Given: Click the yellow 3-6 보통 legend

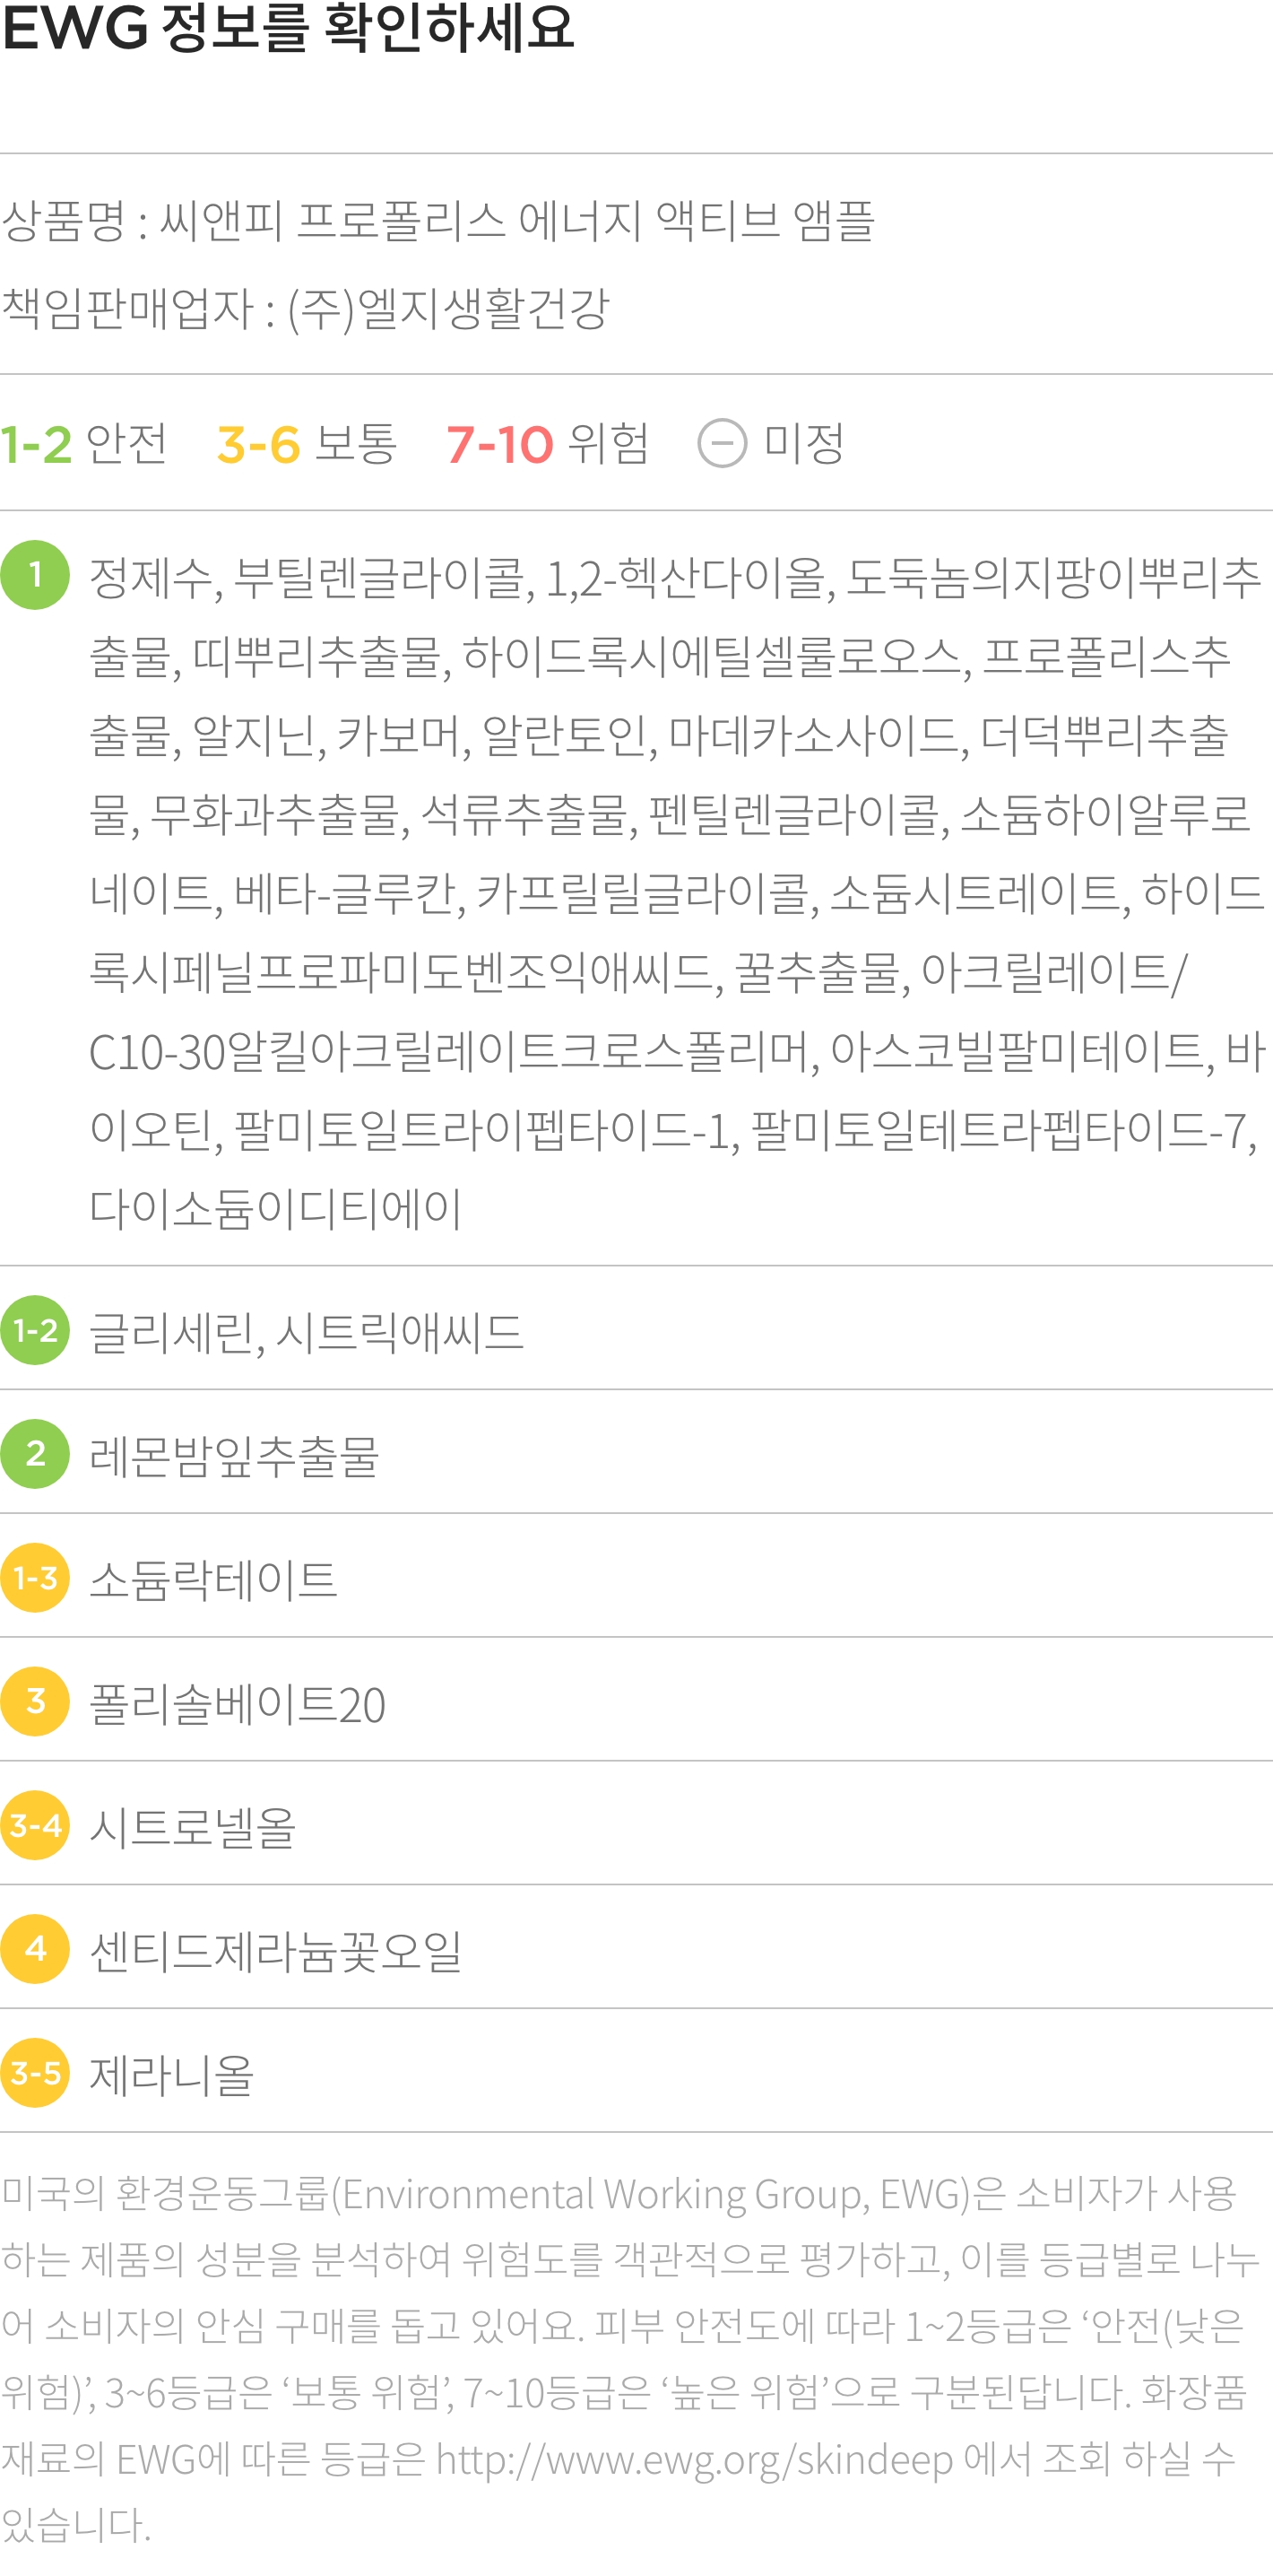Looking at the screenshot, I should point(307,443).
